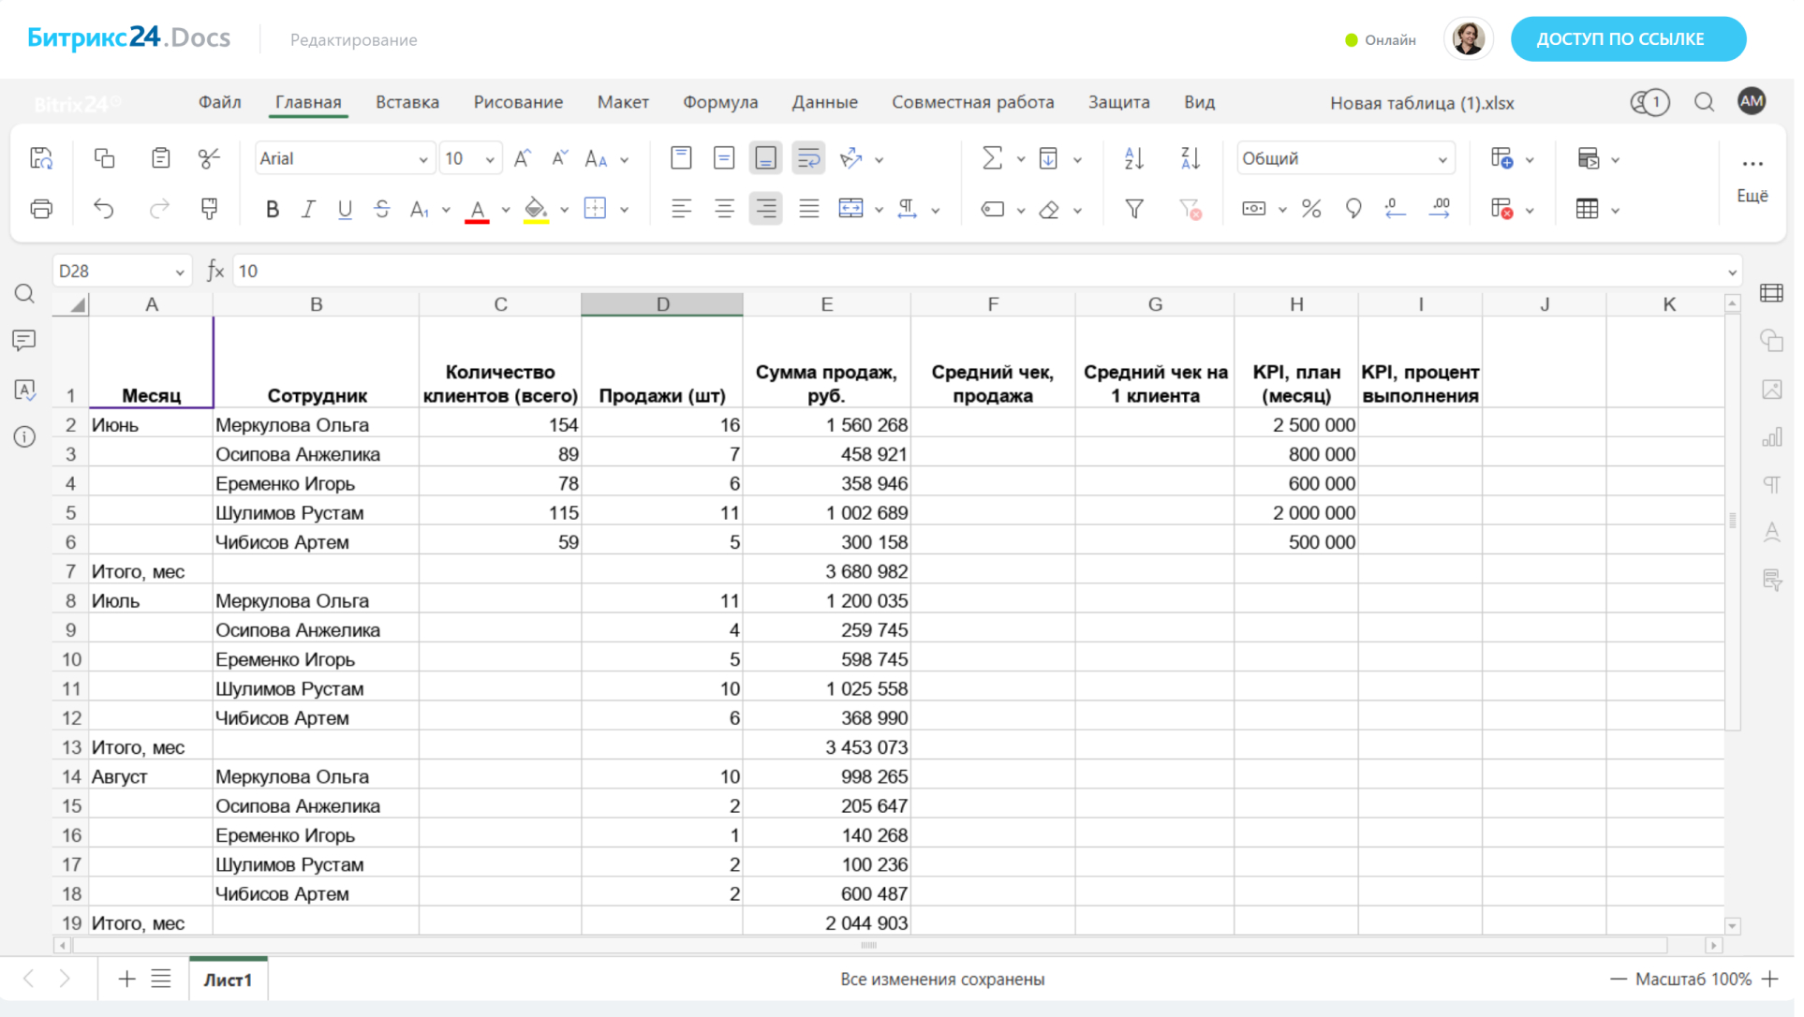
Task: Open the Формула menu tab
Action: pos(719,102)
